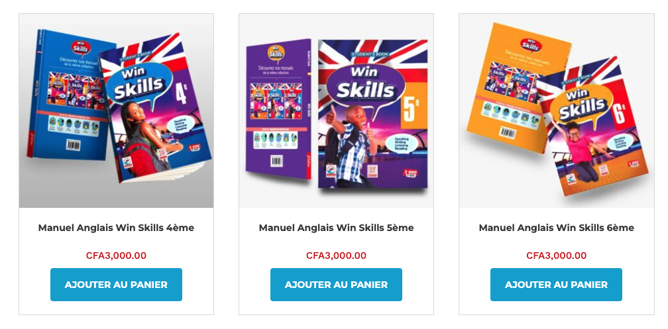This screenshot has height=329, width=668.
Task: Select the 4e front cover with girl
Action: click(156, 109)
